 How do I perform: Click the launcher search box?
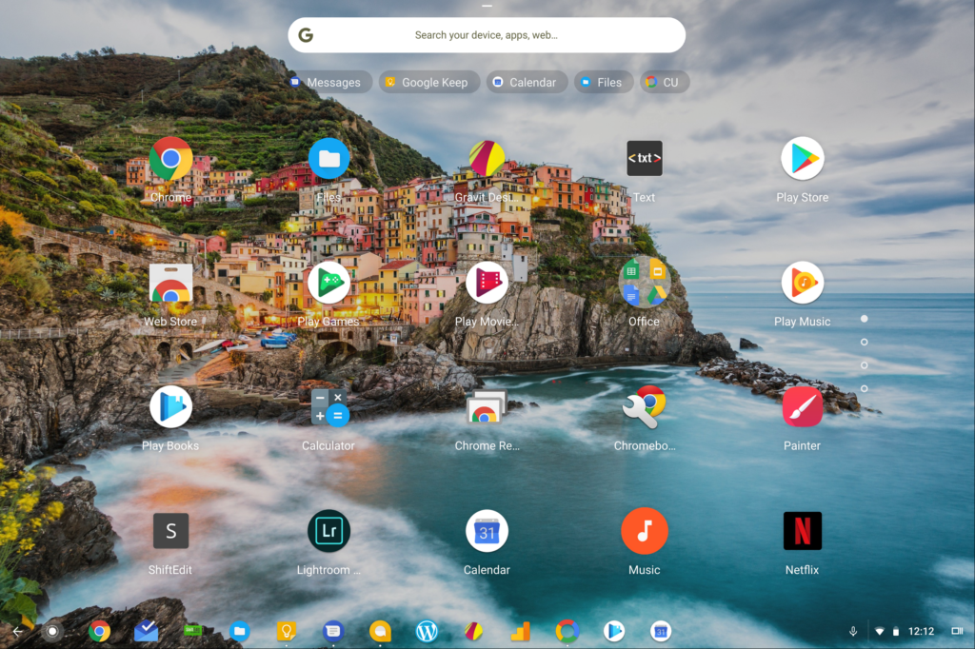click(x=487, y=35)
